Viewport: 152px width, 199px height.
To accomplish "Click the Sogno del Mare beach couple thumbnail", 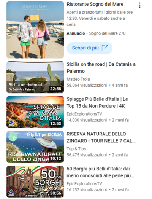I will click(x=35, y=30).
